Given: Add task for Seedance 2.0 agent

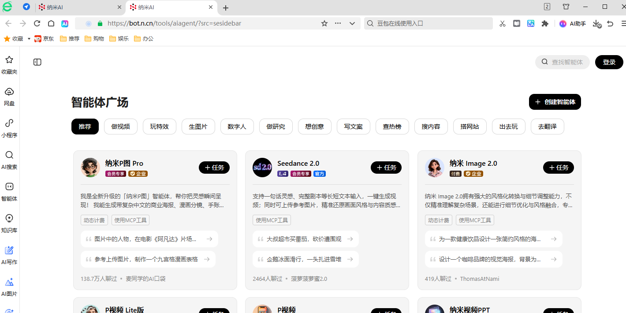Looking at the screenshot, I should point(386,168).
